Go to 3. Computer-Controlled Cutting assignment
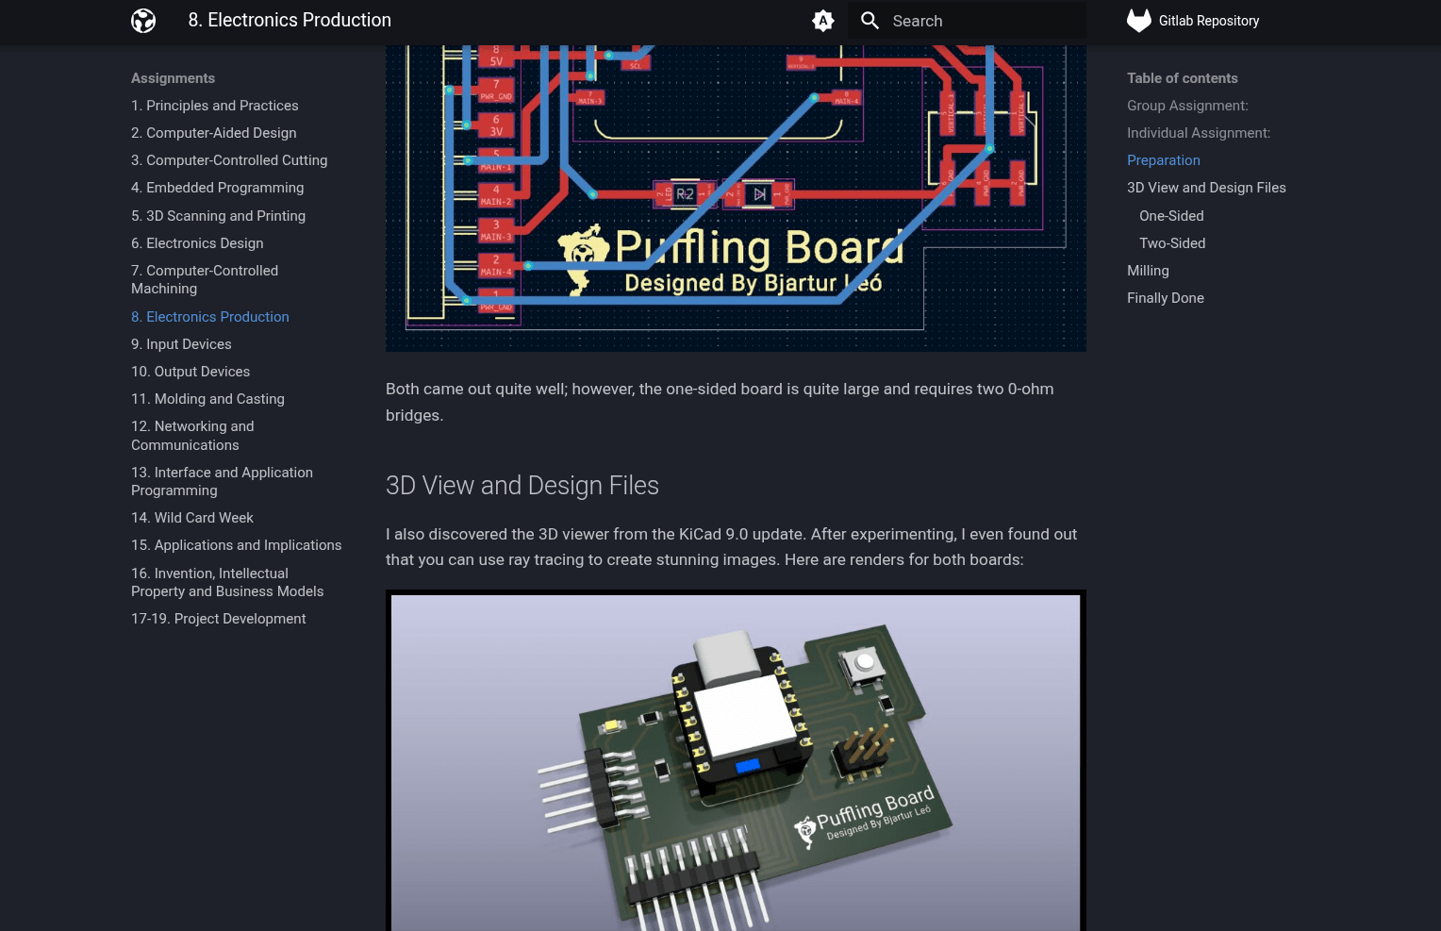This screenshot has width=1441, height=931. [x=229, y=160]
